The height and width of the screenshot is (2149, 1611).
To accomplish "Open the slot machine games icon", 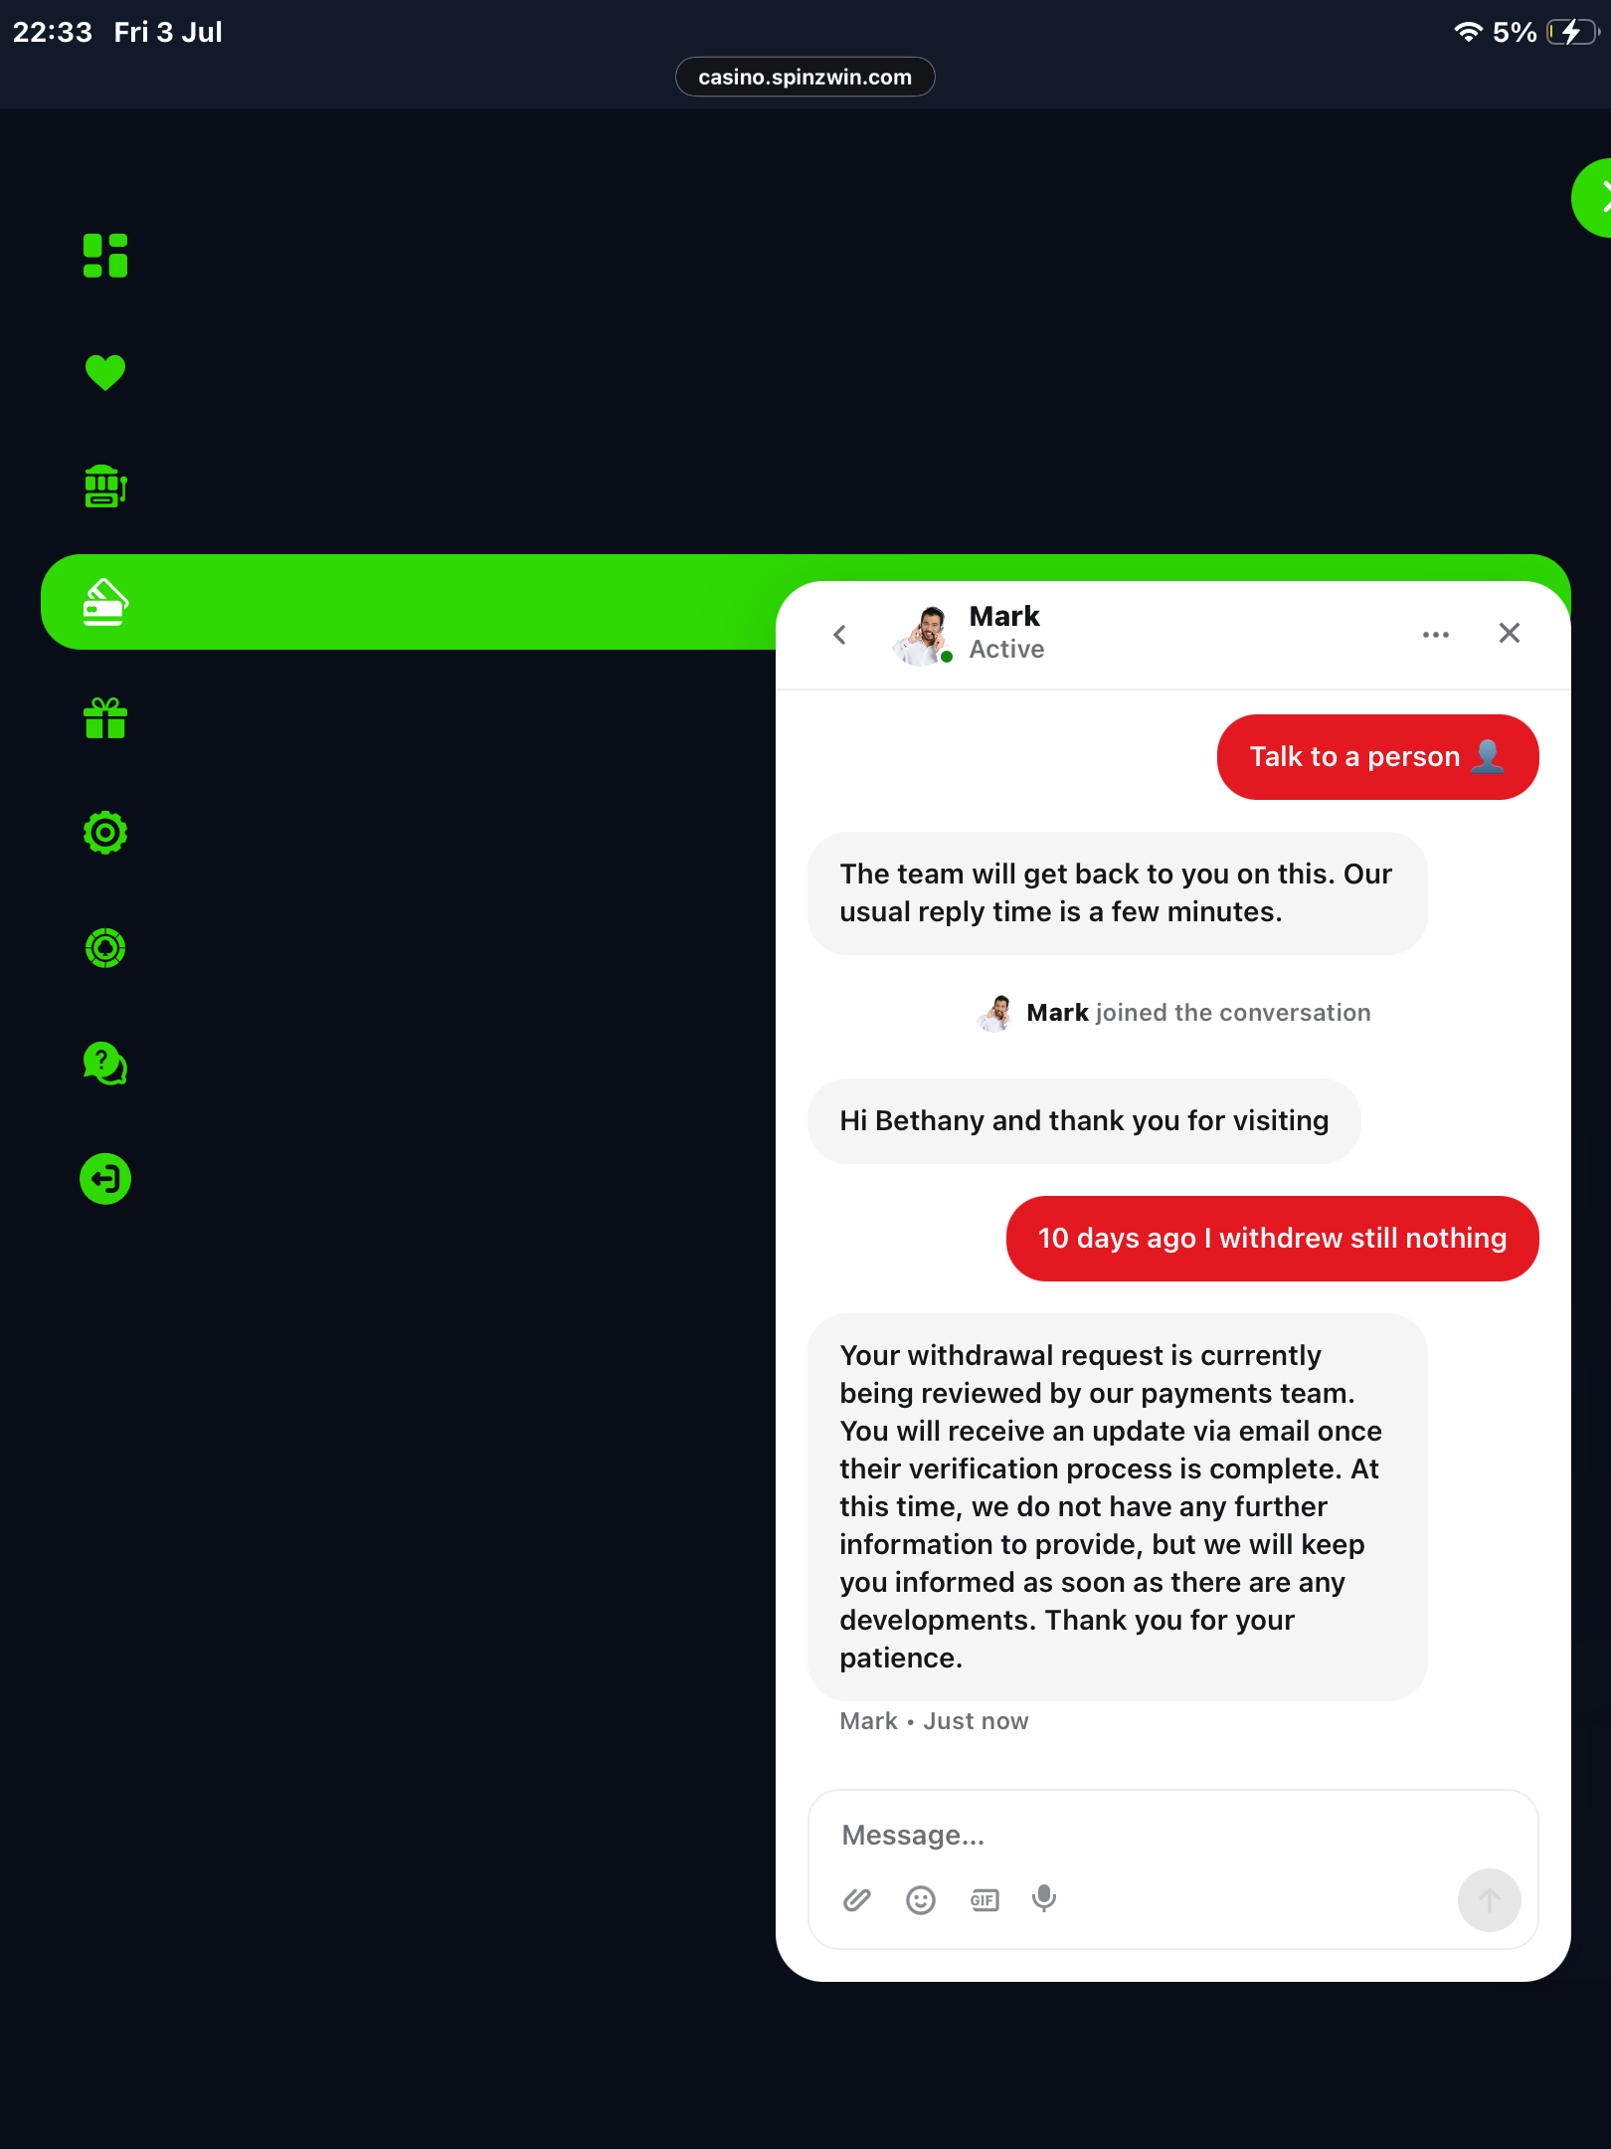I will tap(105, 487).
